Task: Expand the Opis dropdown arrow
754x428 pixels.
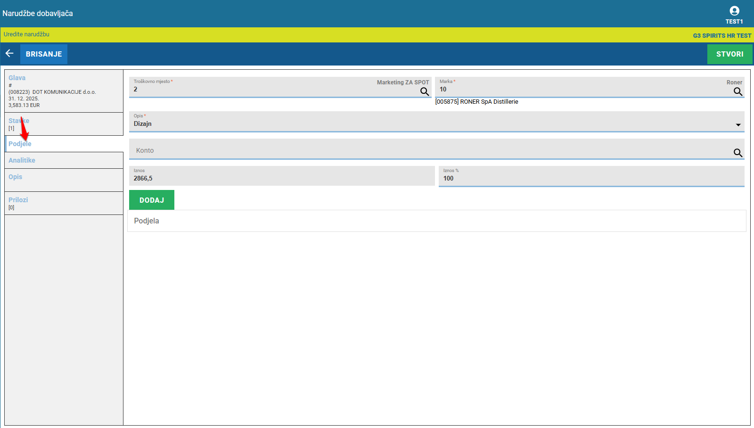Action: [x=738, y=125]
